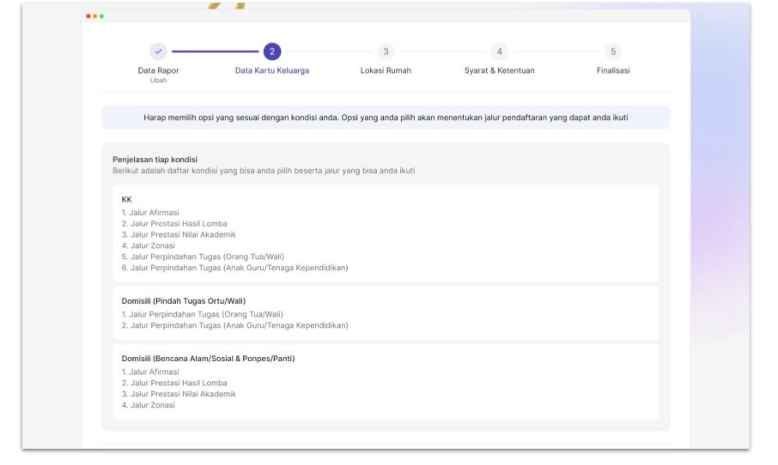Click 'Domisili (Bencana Alam/Sosial & Ponpes/Panti)' heading
778x465 pixels.
tap(208, 359)
